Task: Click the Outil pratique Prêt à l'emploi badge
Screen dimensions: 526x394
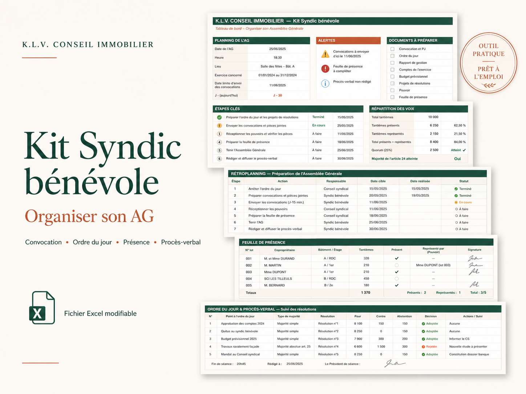Action: coord(489,63)
